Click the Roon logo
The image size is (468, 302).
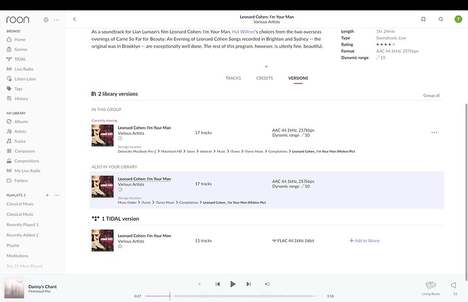(18, 20)
